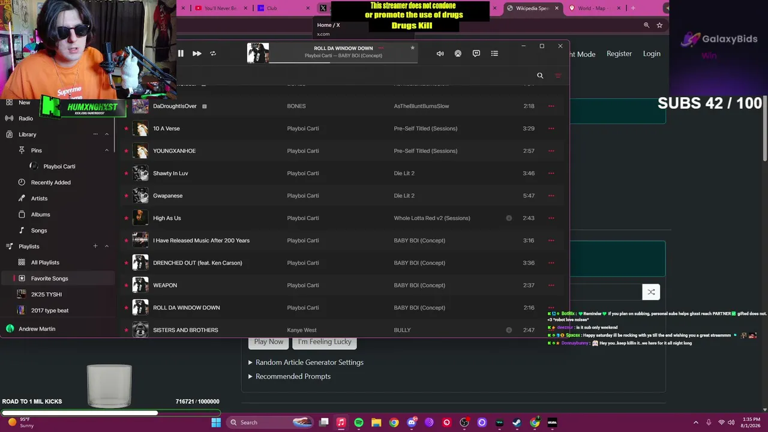Open the Songs library view

pyautogui.click(x=39, y=230)
